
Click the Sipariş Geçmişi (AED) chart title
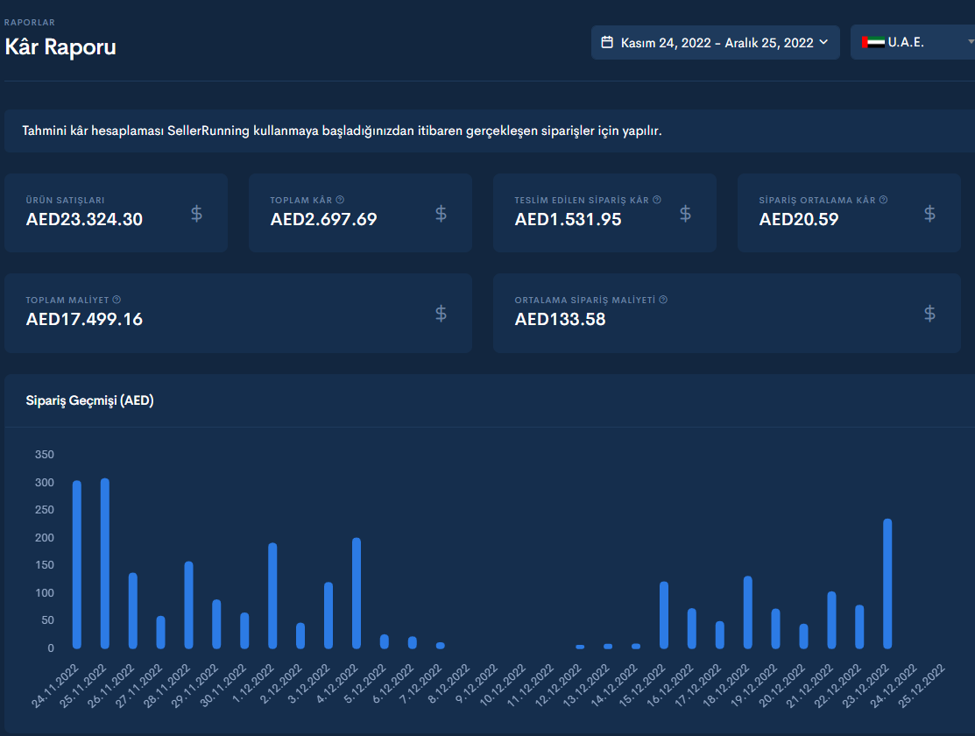(x=89, y=400)
